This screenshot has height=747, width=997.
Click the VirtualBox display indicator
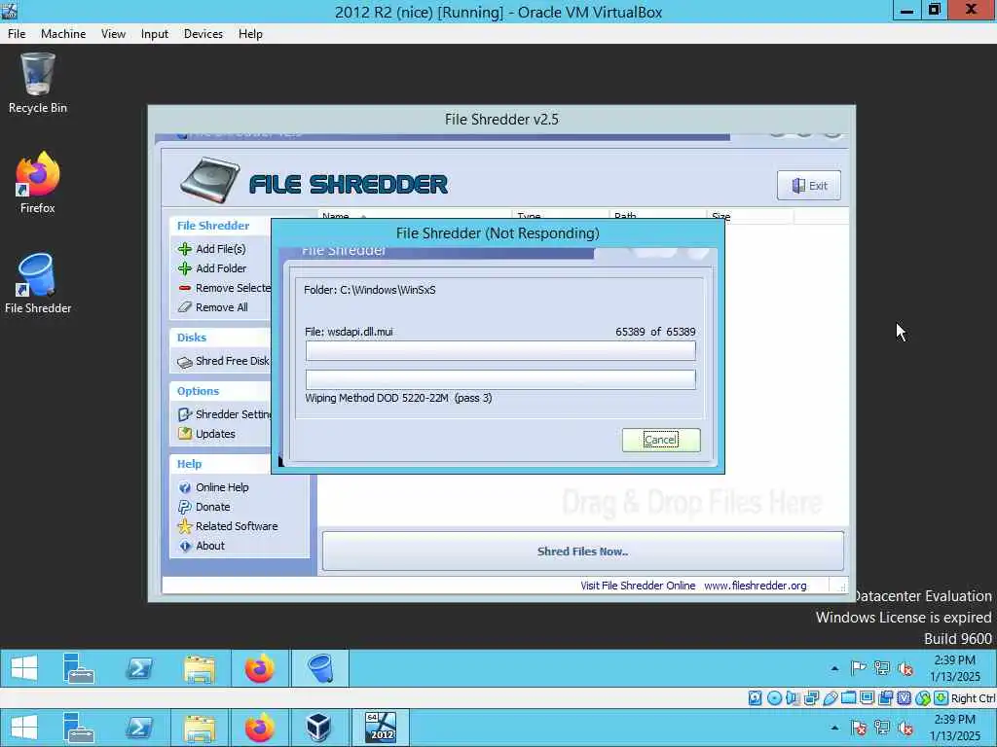click(x=867, y=698)
